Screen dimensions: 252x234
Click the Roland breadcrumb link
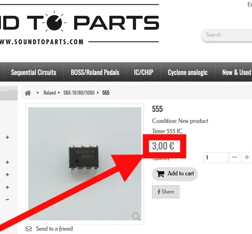coord(50,93)
